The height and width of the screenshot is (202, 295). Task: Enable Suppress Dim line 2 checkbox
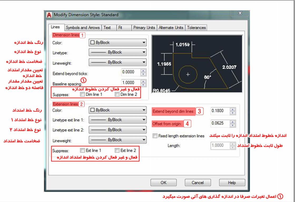click(x=117, y=94)
